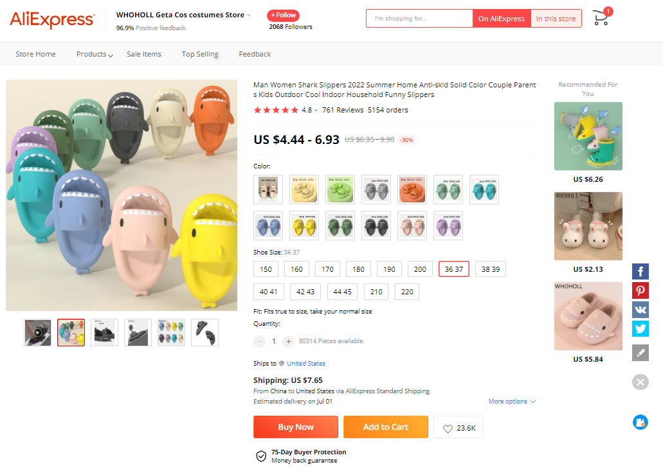The image size is (663, 471).
Task: Switch to the Feedback tab
Action: pos(255,54)
